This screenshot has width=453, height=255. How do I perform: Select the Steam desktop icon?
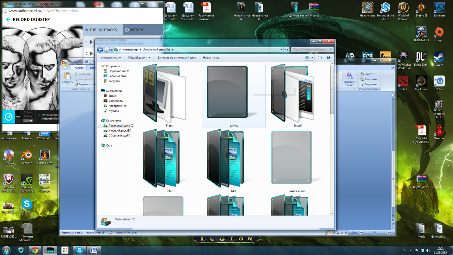(439, 59)
